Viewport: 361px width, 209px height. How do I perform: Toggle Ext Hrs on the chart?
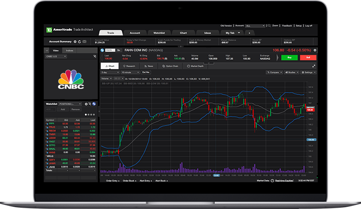146,72
